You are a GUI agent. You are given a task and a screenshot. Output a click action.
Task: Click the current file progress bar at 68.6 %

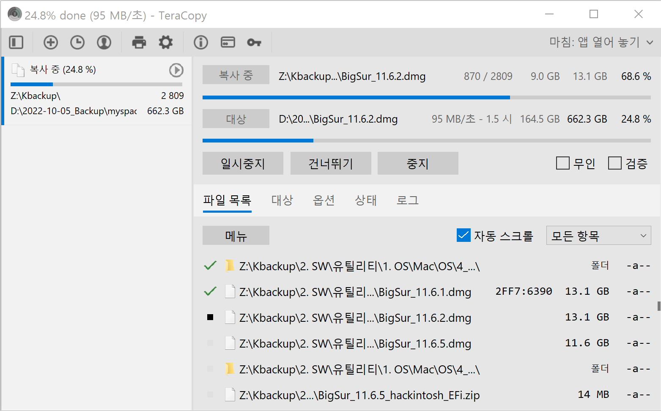pyautogui.click(x=427, y=97)
